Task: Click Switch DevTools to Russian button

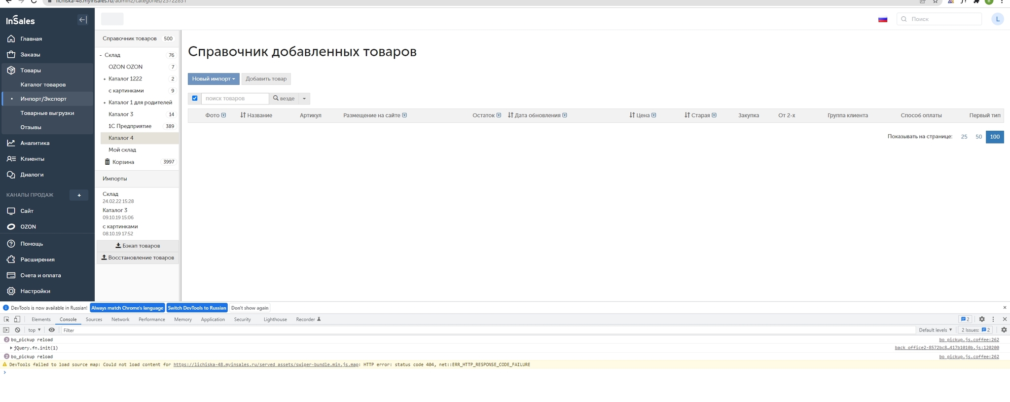Action: point(197,308)
